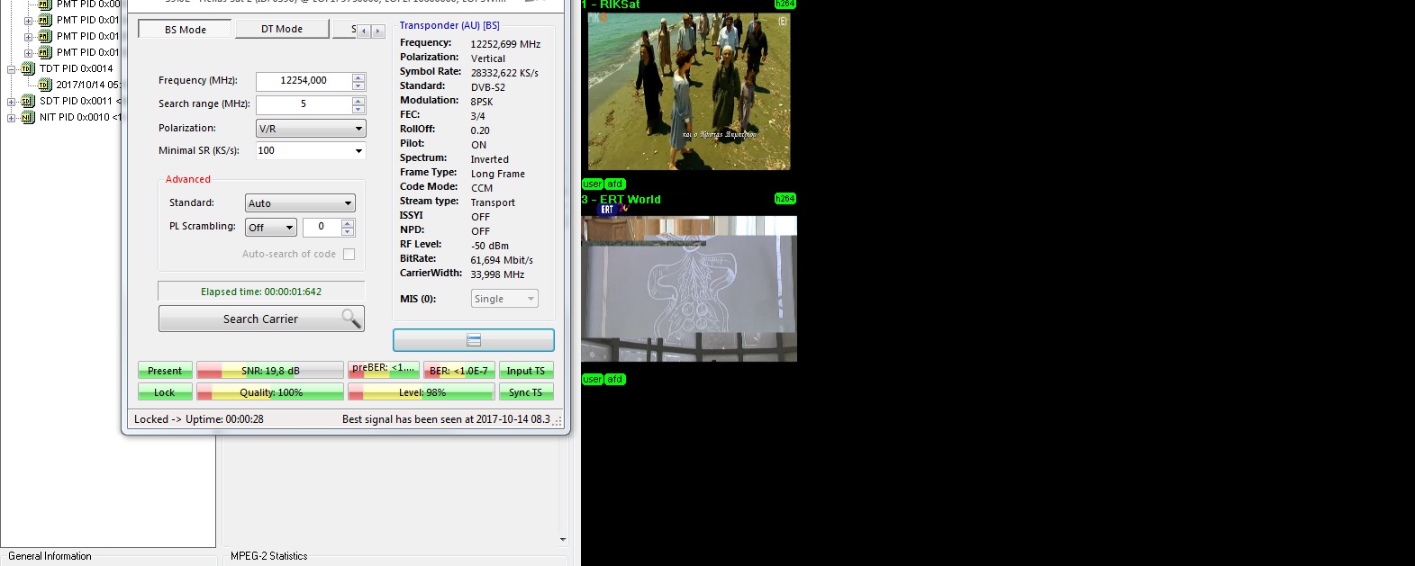Image resolution: width=1415 pixels, height=566 pixels.
Task: Click the "Locked -> Uptime" status bar text
Action: tap(199, 419)
